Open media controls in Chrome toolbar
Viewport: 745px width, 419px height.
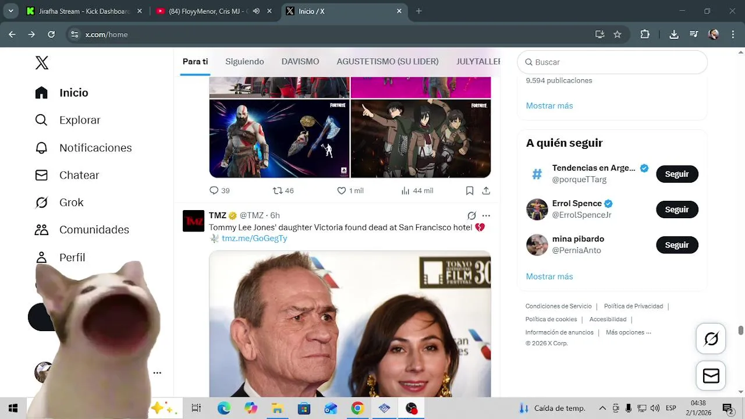[x=694, y=34]
